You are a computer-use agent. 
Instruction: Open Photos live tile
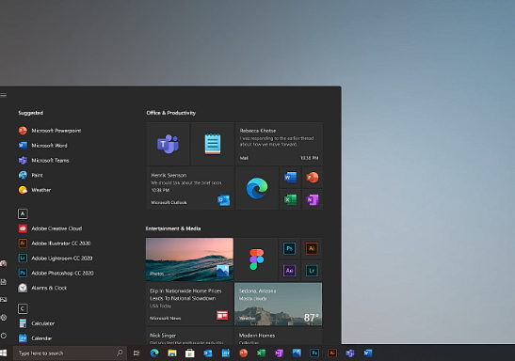click(x=189, y=259)
